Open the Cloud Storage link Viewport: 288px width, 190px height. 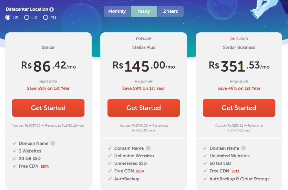point(255,179)
